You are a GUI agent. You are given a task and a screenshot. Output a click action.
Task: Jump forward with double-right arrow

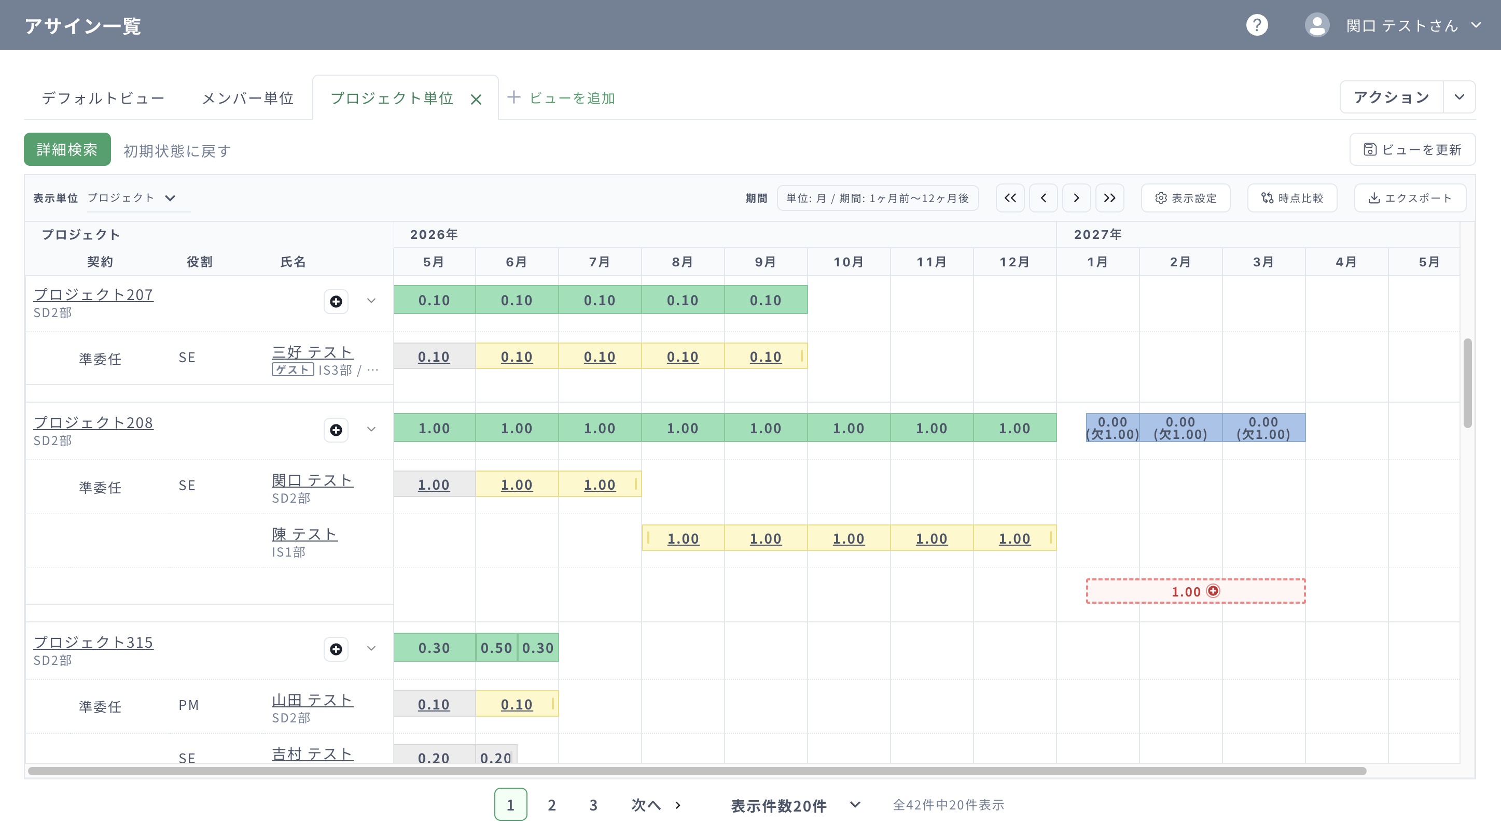[1109, 198]
